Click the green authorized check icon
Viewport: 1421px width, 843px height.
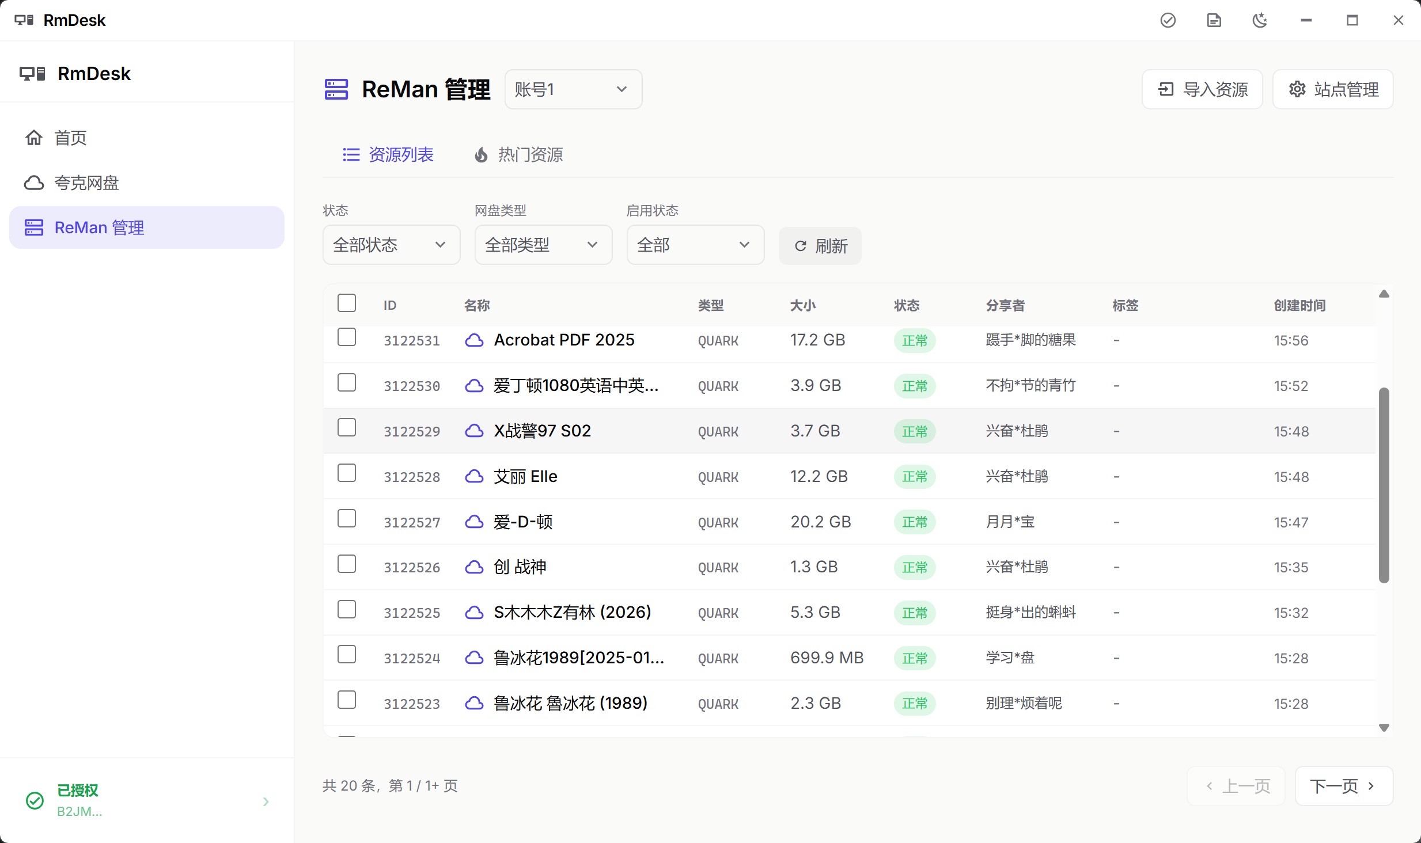coord(35,800)
